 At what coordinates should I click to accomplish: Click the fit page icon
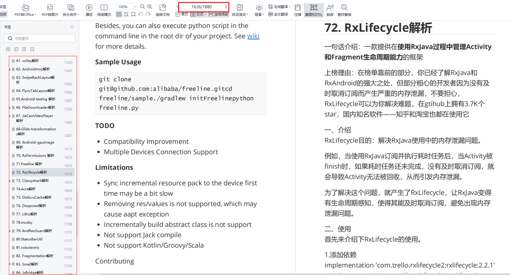pyautogui.click(x=126, y=14)
